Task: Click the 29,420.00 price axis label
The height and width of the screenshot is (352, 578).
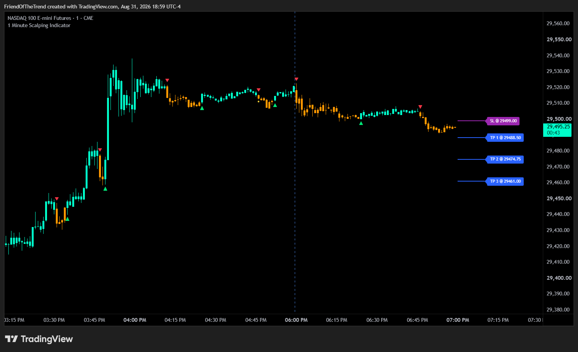Action: 558,246
